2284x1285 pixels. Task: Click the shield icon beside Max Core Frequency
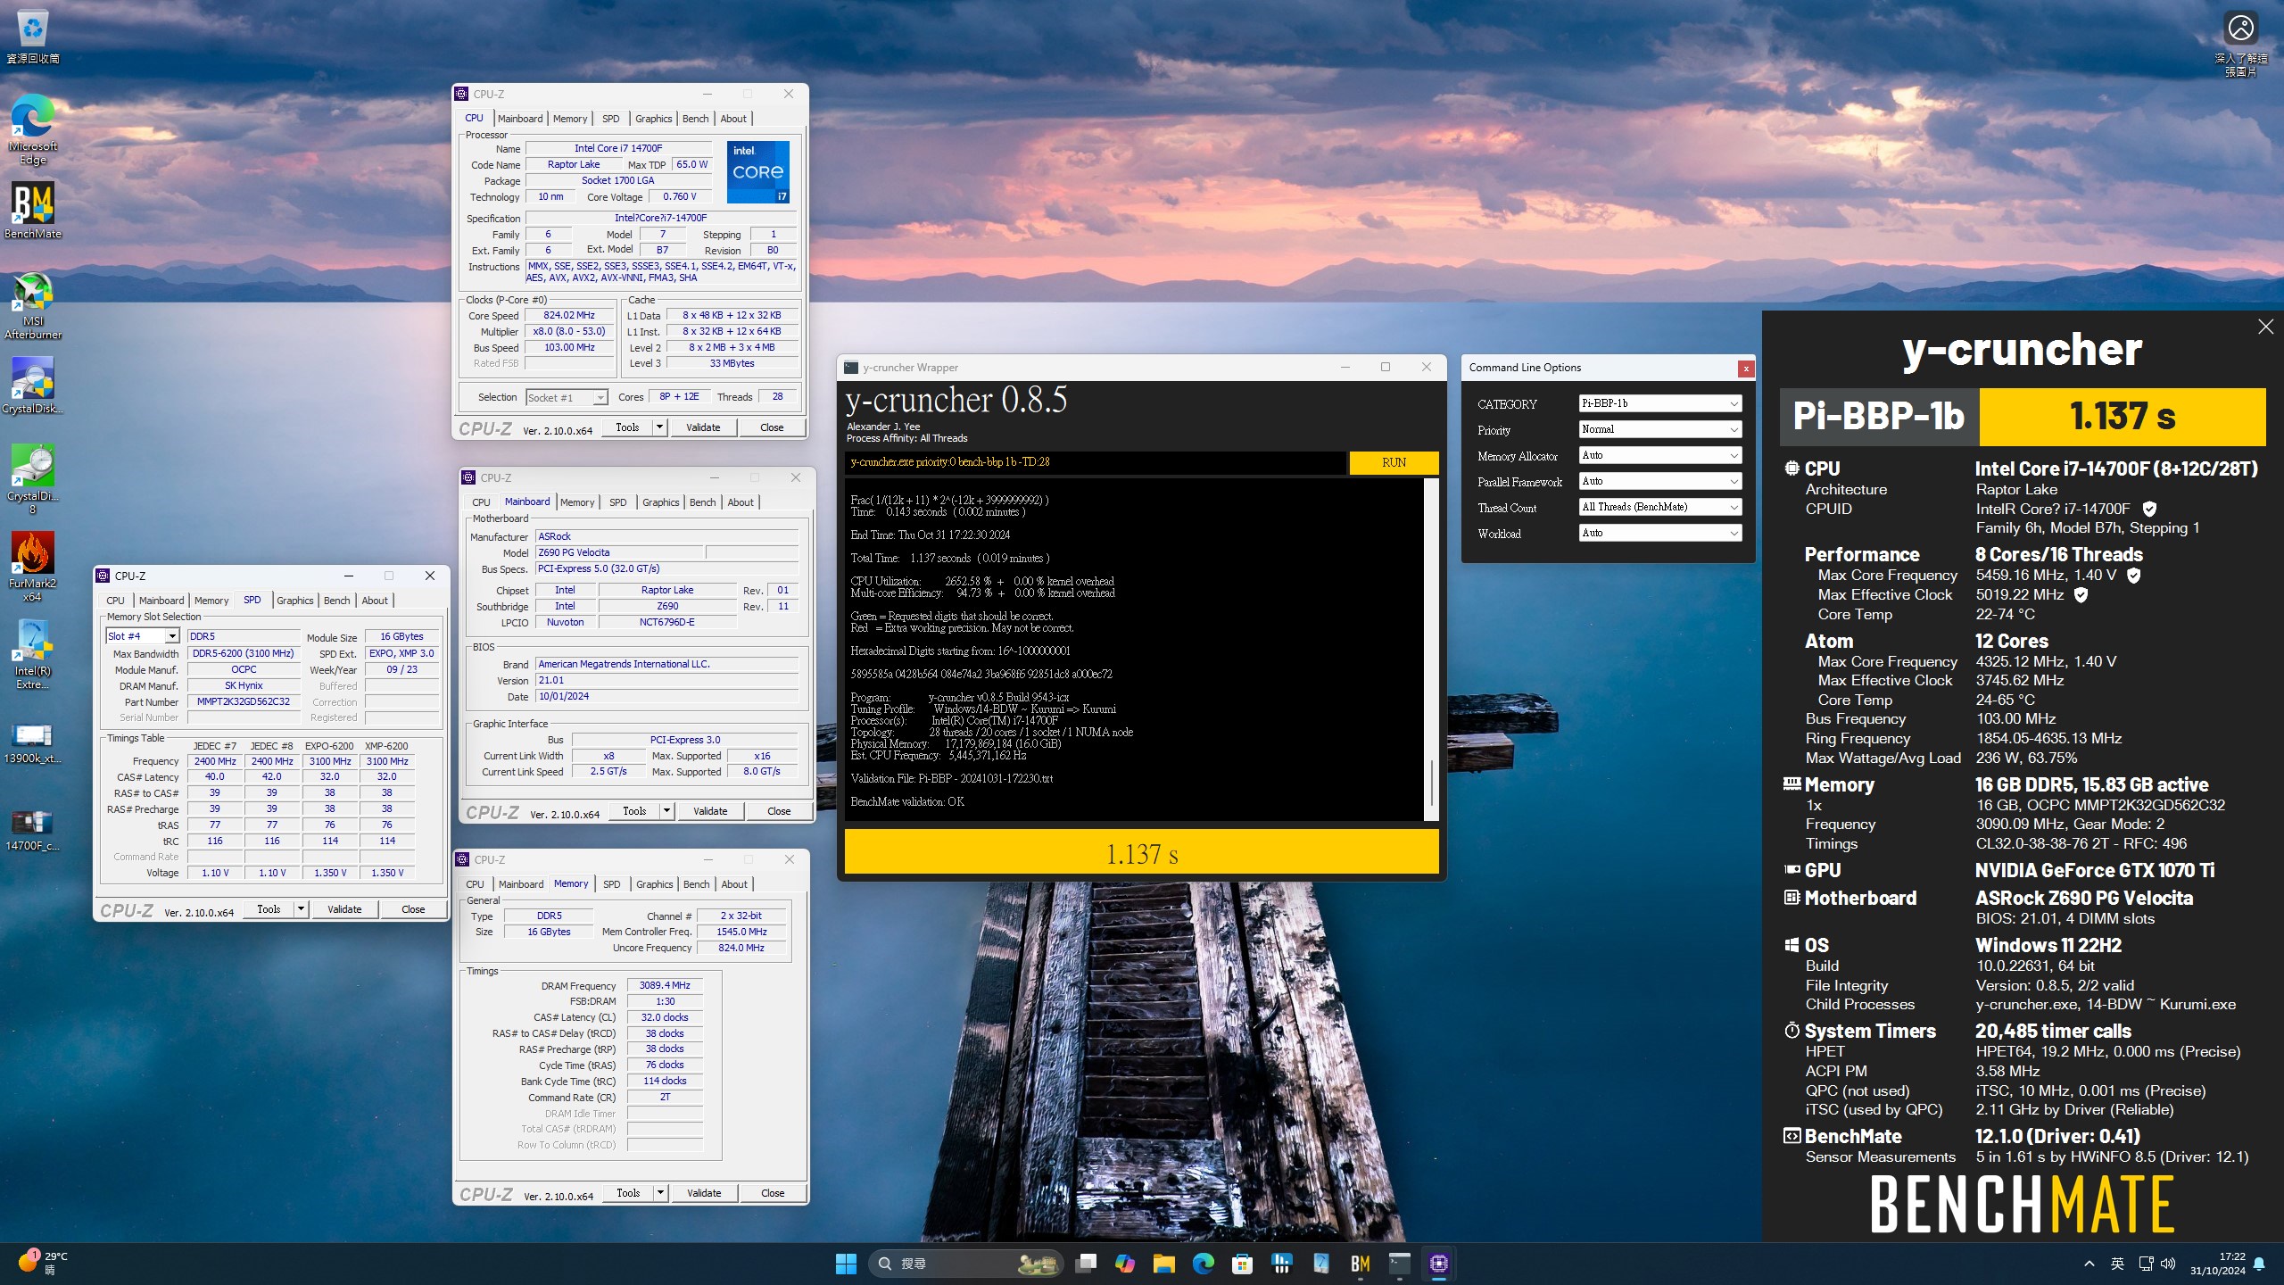click(2133, 576)
